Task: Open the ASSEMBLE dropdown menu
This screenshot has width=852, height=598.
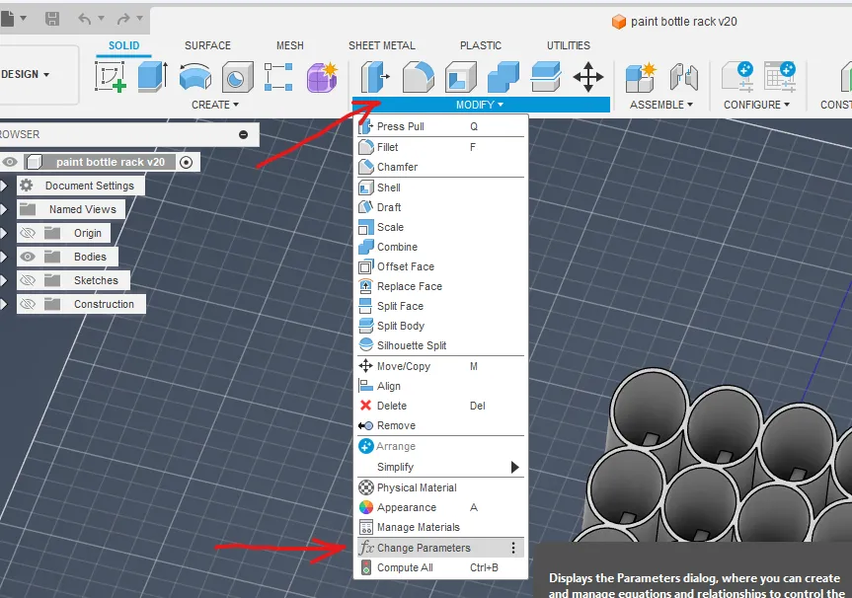Action: click(661, 105)
